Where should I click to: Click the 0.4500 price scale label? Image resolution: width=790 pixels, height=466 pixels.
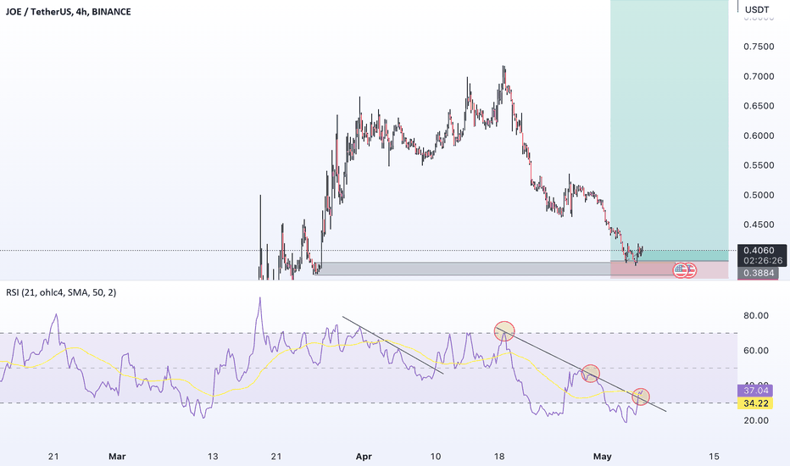coord(759,225)
